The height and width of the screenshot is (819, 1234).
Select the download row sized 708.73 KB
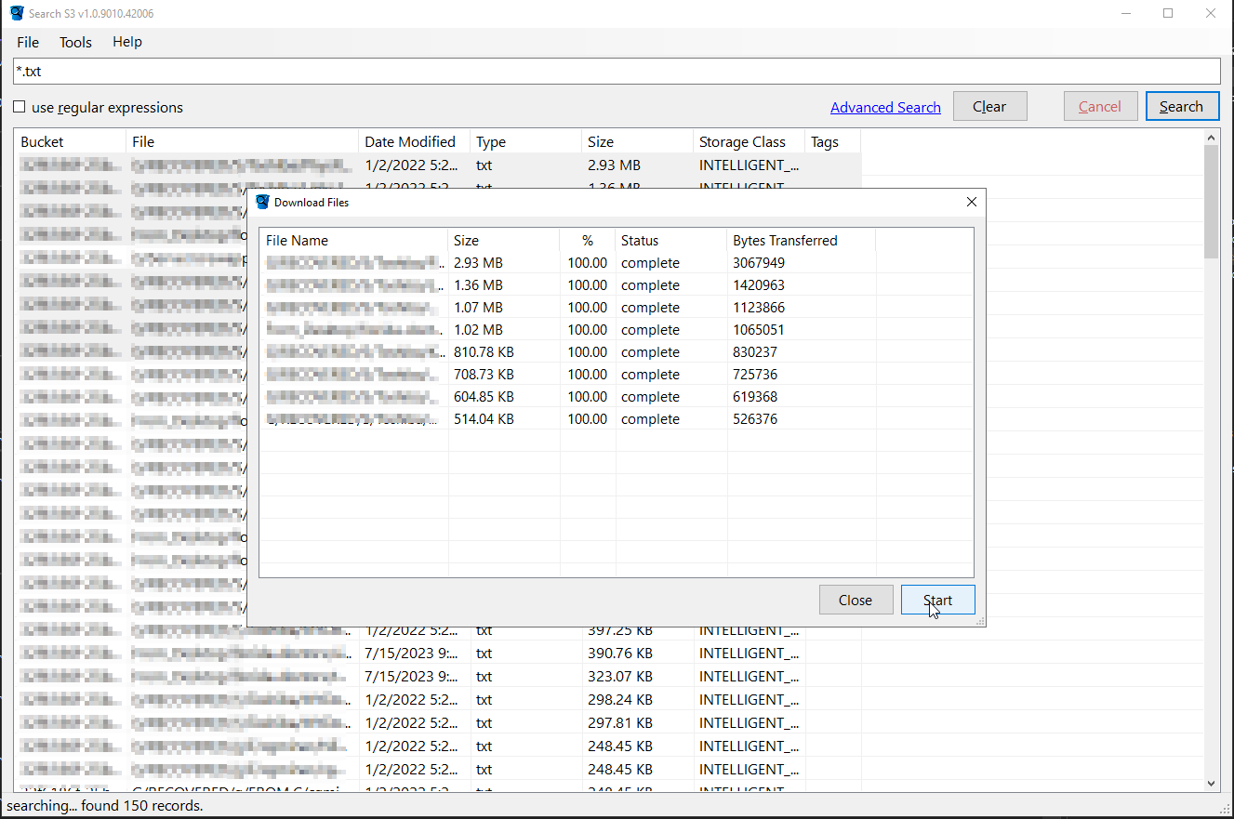[617, 374]
